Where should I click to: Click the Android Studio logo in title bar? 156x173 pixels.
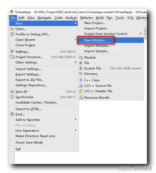[12, 12]
